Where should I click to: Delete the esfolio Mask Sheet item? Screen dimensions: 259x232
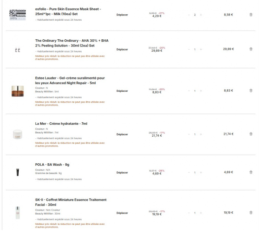coord(251,15)
